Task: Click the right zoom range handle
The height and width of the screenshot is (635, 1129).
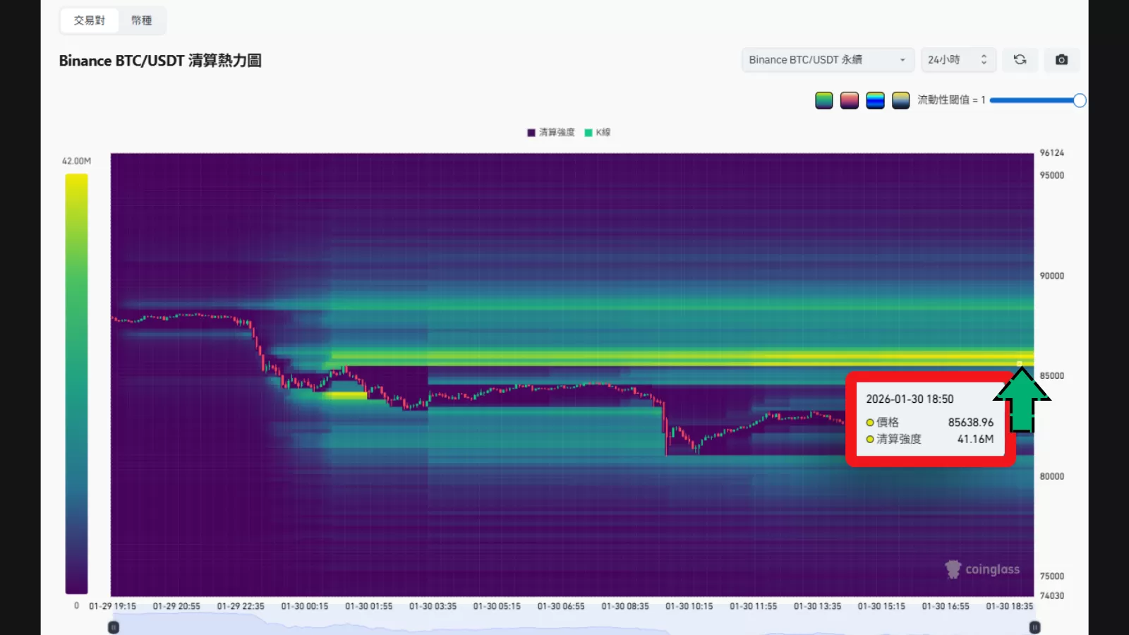Action: [x=1034, y=627]
